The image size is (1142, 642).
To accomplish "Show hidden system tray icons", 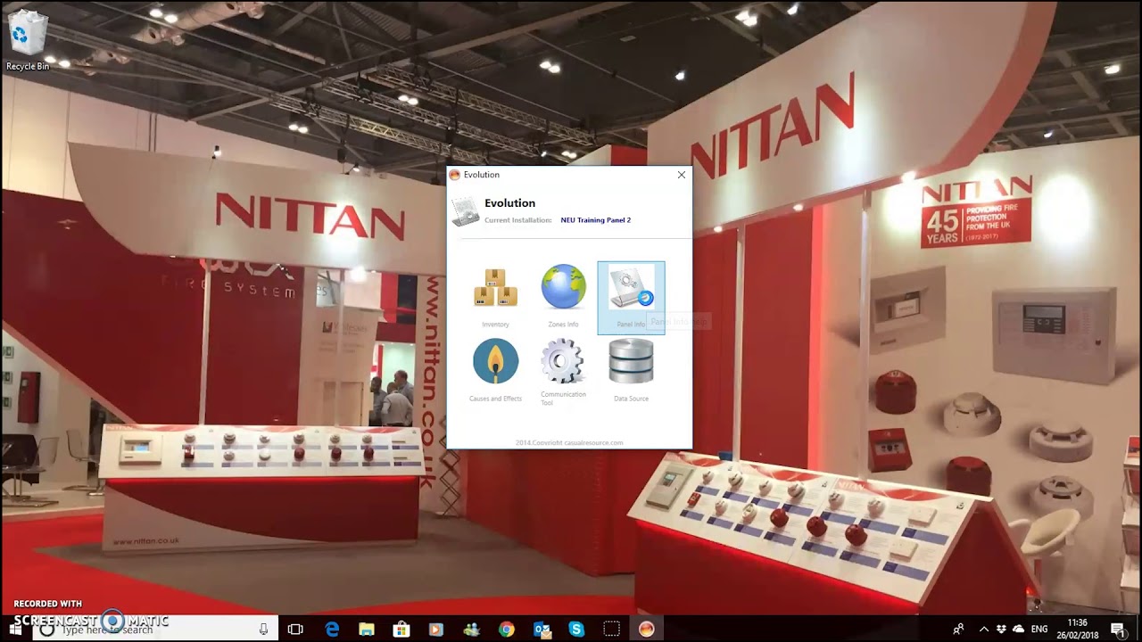I will click(x=984, y=629).
